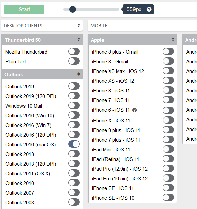Click the Outlook 2016 (macOS) label

point(31,145)
